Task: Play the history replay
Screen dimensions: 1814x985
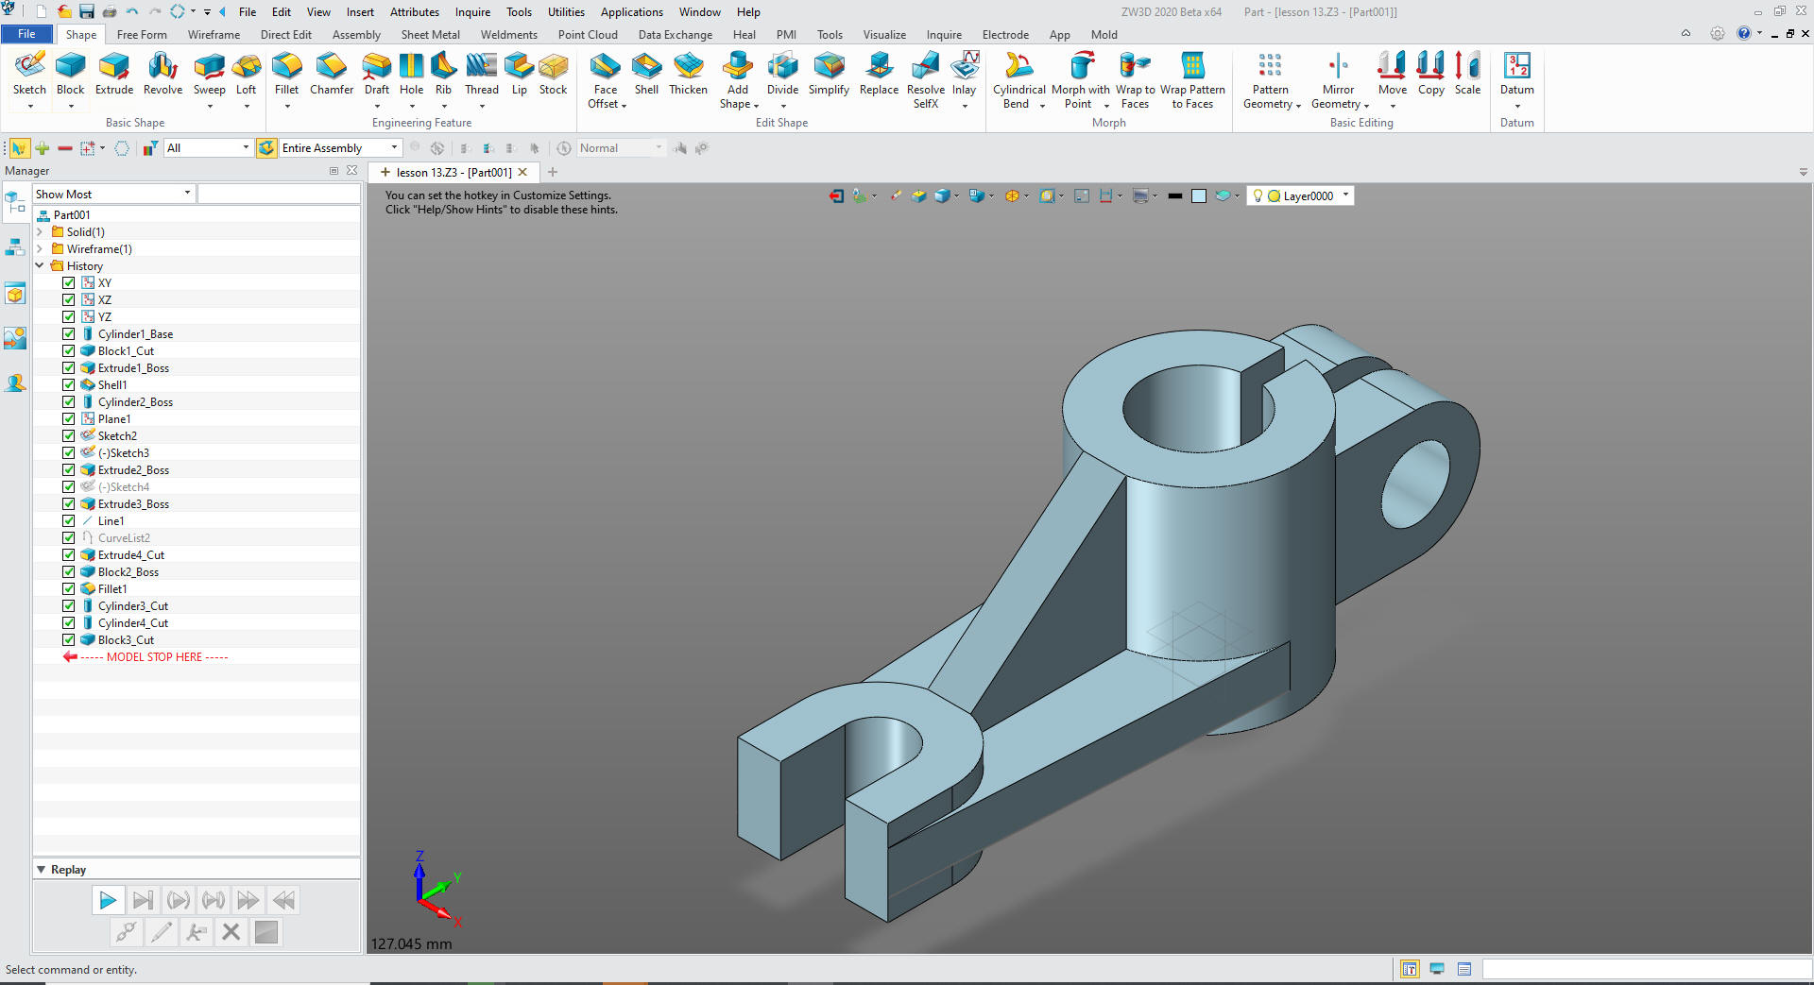Action: point(107,900)
